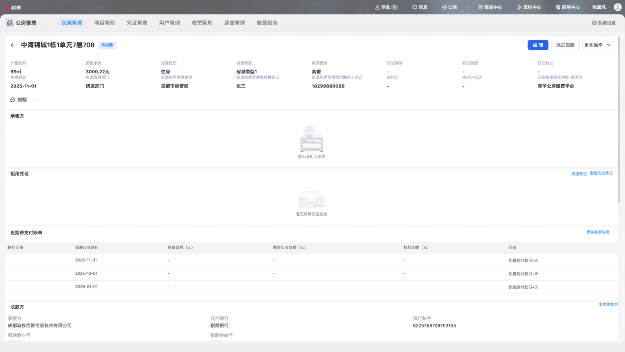The image size is (625, 352).
Task: Click the 最晚应收款日 column header
Action: (x=87, y=247)
